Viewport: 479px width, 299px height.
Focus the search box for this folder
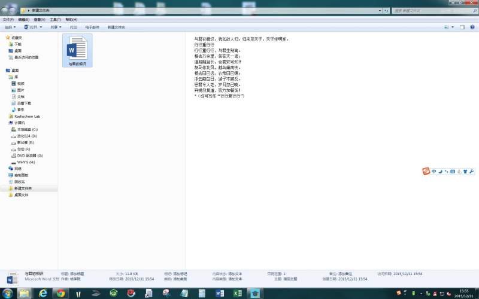click(435, 11)
